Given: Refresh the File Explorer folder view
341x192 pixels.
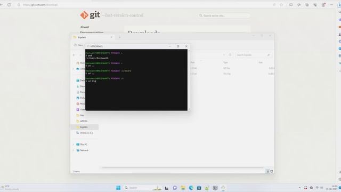Looking at the screenshot, I should tap(230, 55).
